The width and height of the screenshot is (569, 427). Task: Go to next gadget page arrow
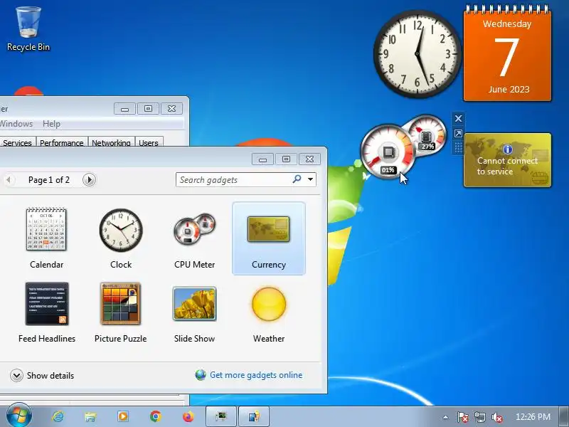tap(90, 180)
